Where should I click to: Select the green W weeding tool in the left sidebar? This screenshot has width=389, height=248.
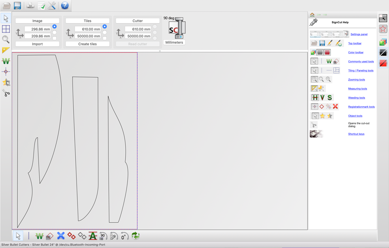[x=6, y=61]
